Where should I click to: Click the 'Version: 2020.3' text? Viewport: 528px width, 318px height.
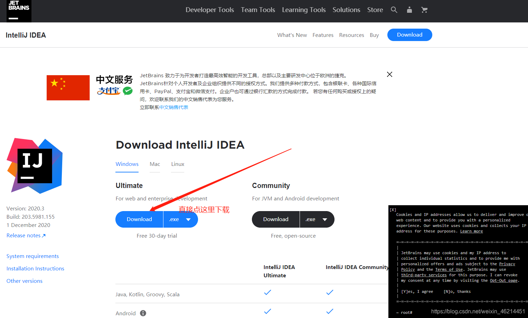25,209
